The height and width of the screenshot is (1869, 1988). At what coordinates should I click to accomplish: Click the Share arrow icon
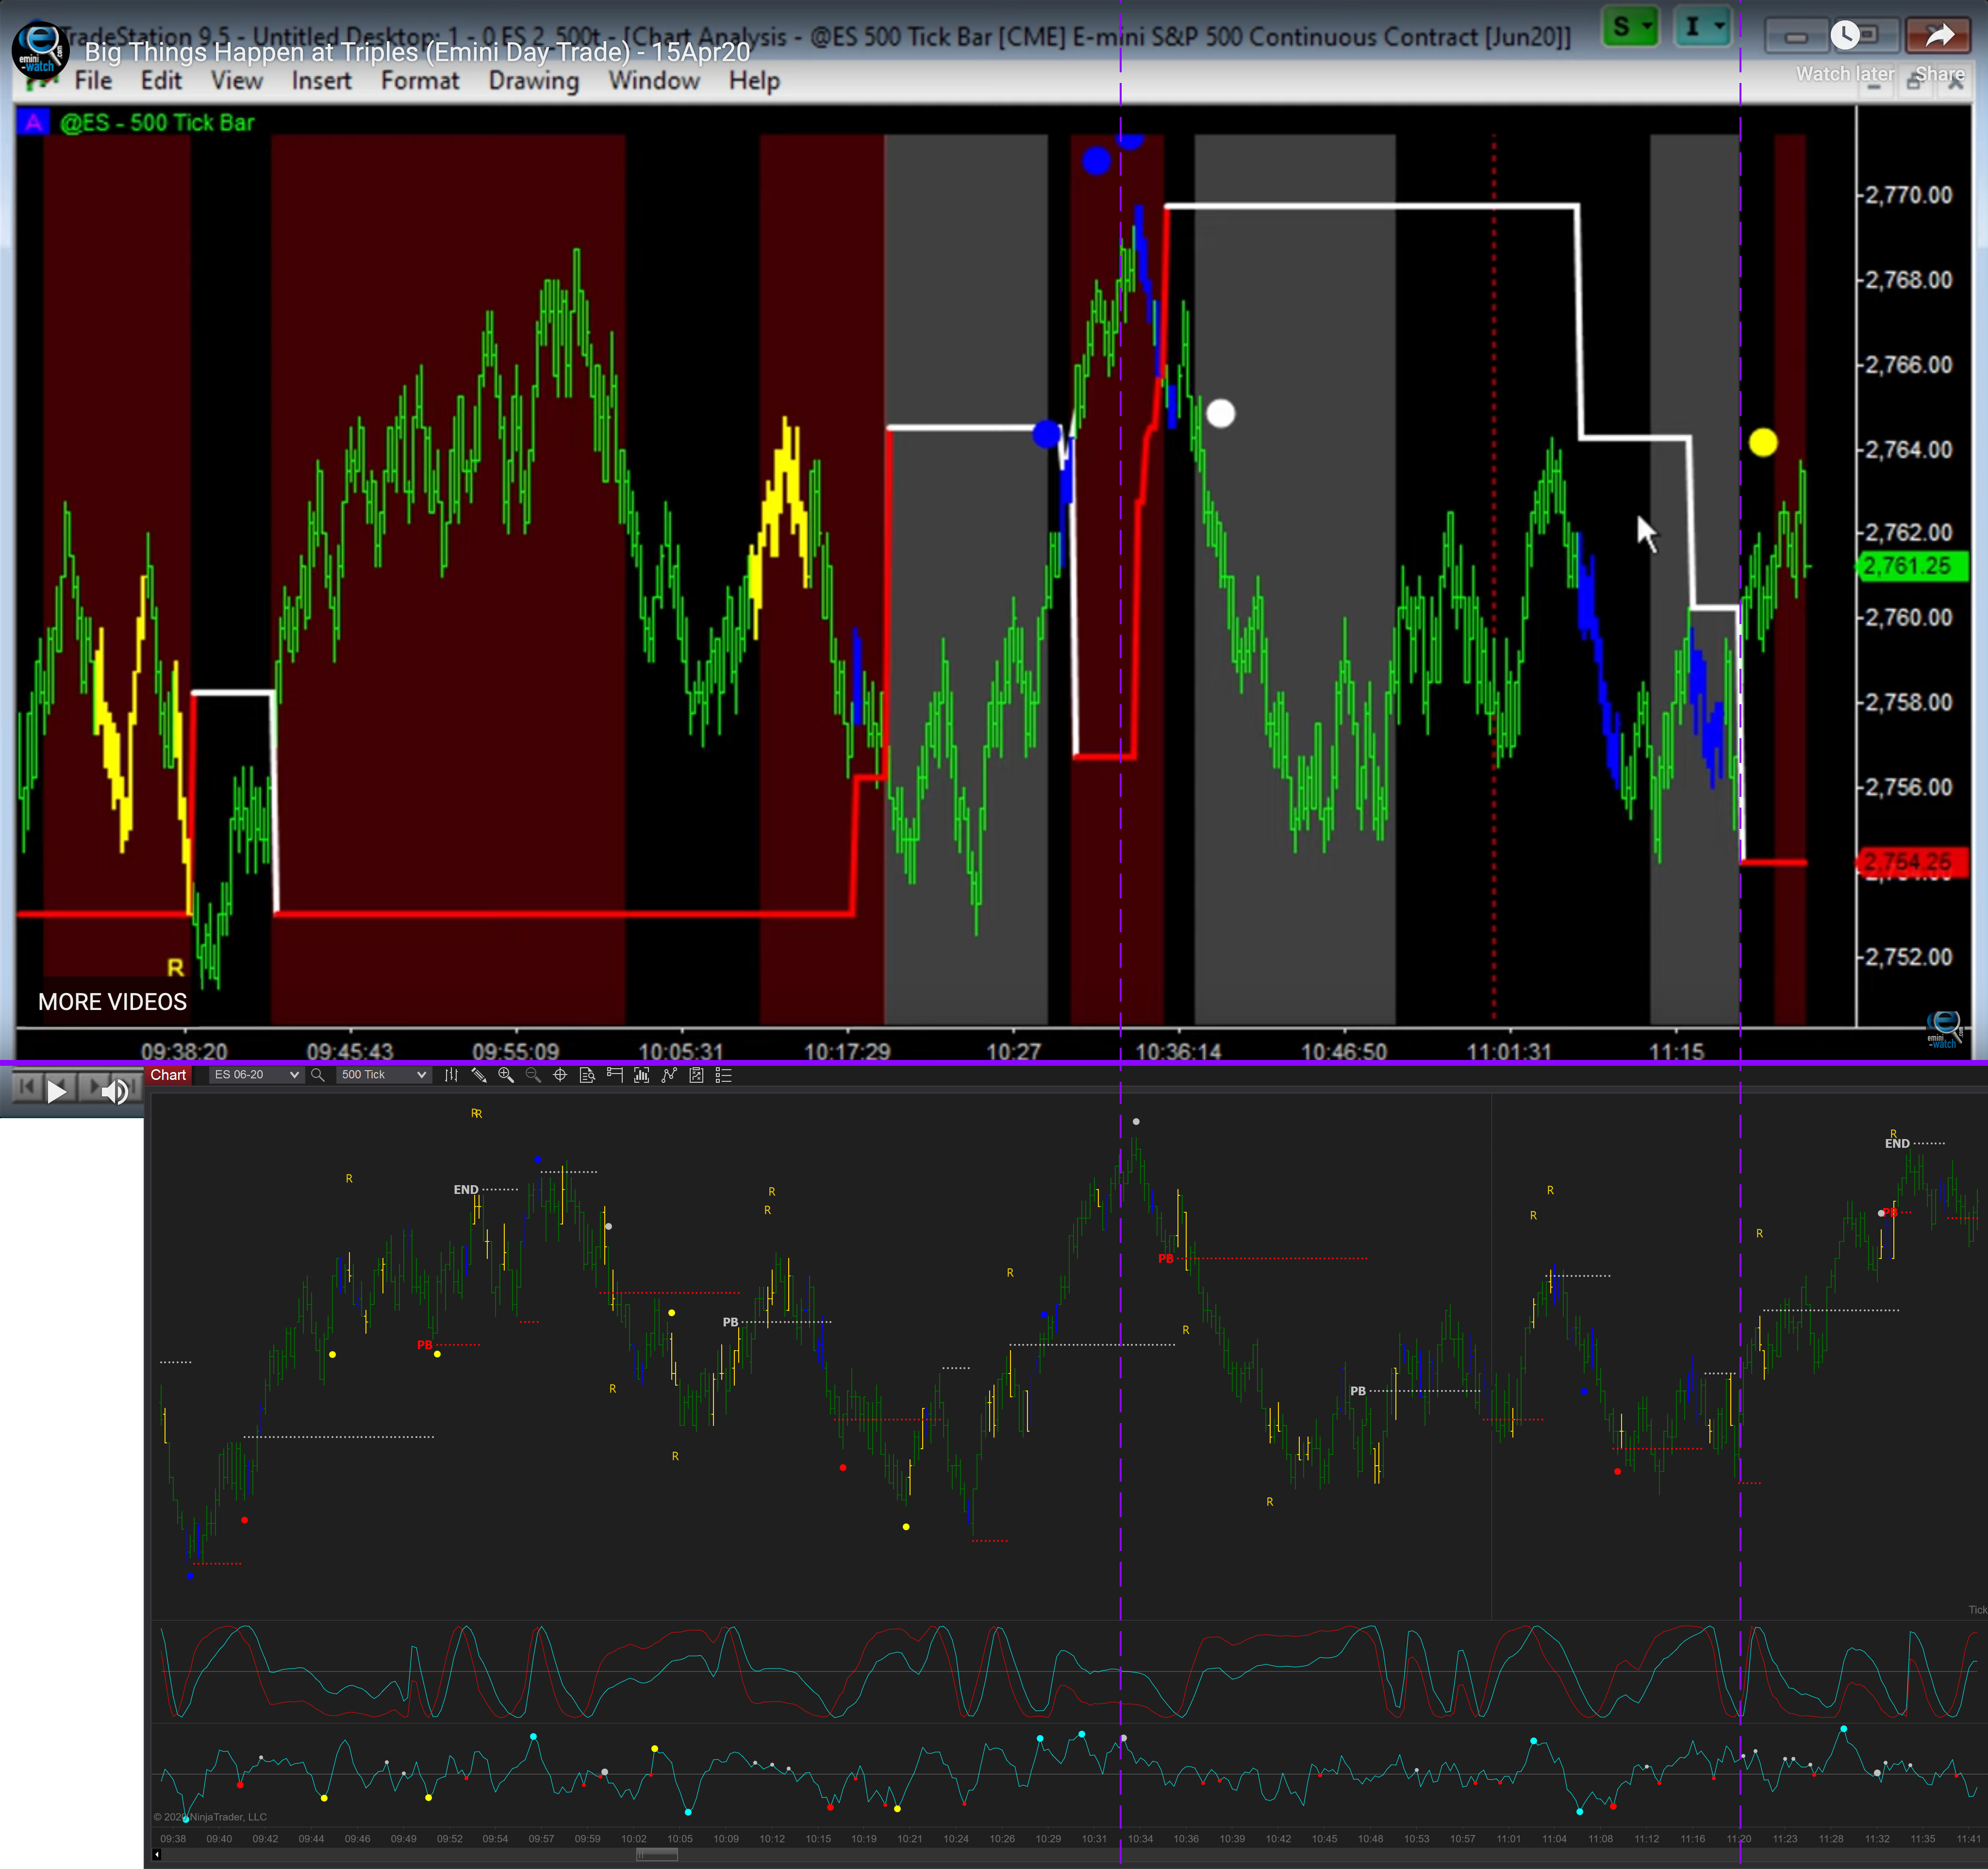[1940, 36]
